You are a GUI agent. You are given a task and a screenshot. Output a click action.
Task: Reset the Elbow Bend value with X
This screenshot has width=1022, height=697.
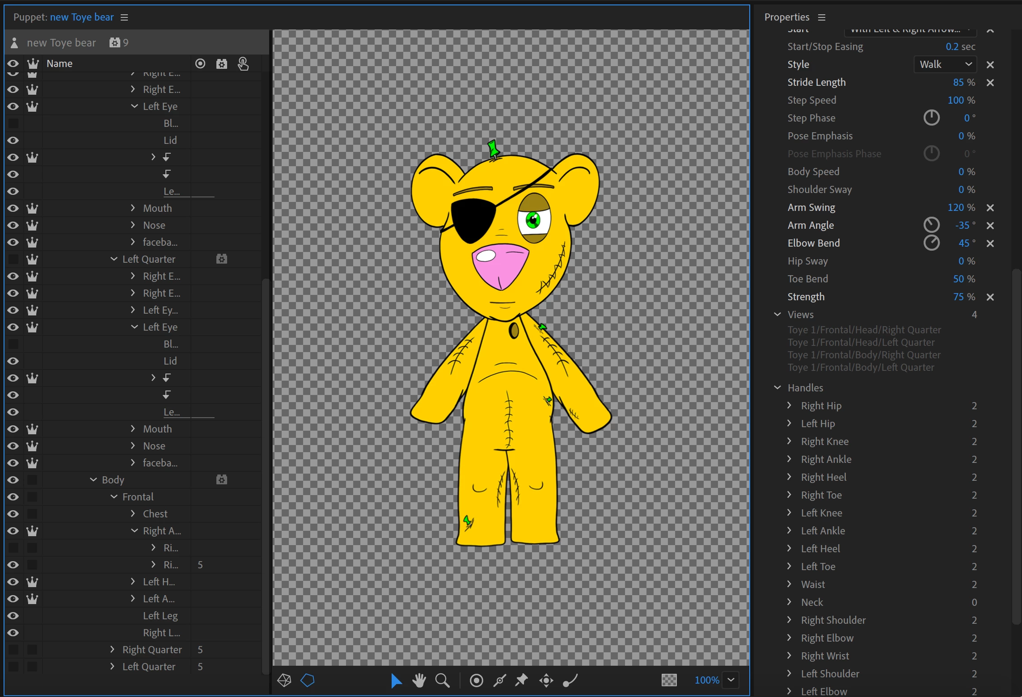(x=990, y=244)
